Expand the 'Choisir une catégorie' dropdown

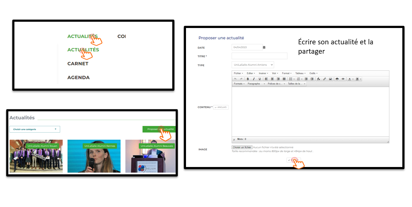coord(35,129)
